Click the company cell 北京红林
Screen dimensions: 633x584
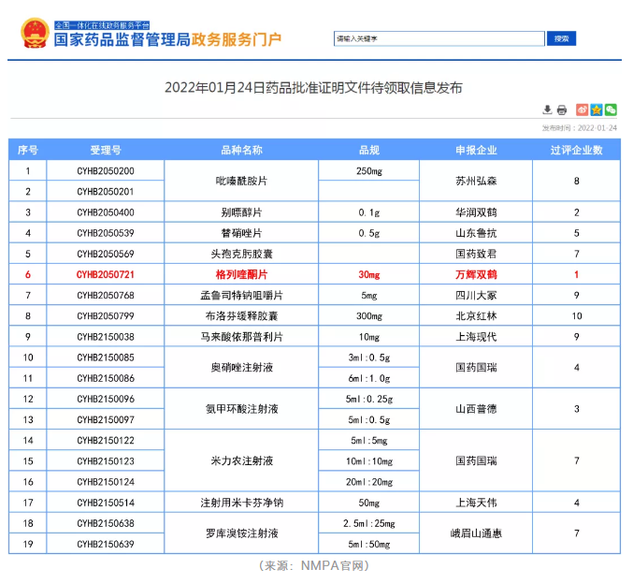coord(476,316)
